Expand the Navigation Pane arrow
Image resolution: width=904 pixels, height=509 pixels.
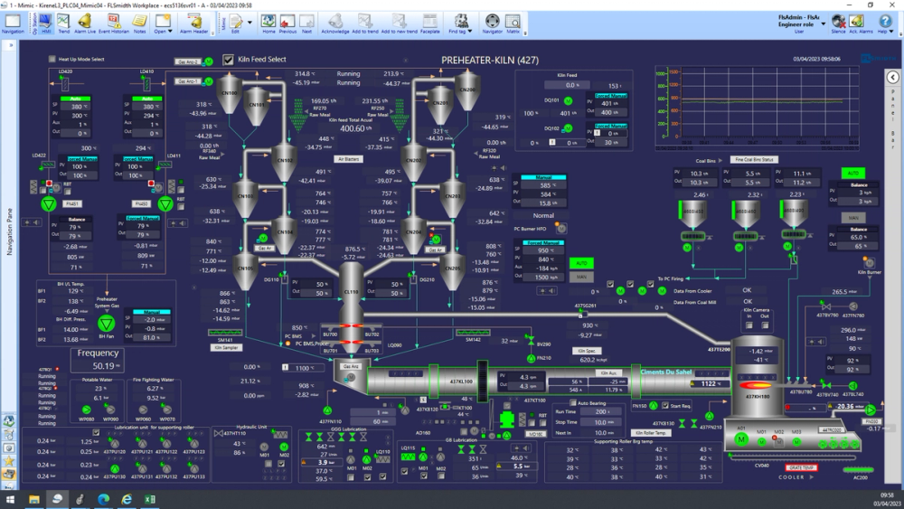10,45
